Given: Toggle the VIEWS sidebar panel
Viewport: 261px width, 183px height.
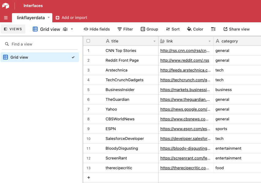Looking at the screenshot, I should pos(13,29).
